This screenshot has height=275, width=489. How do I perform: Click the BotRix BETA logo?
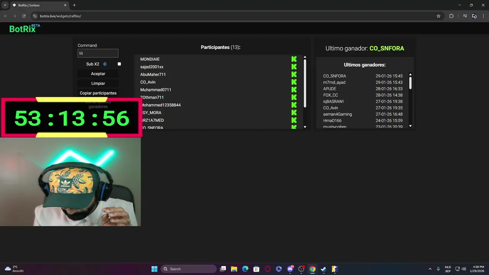point(24,28)
